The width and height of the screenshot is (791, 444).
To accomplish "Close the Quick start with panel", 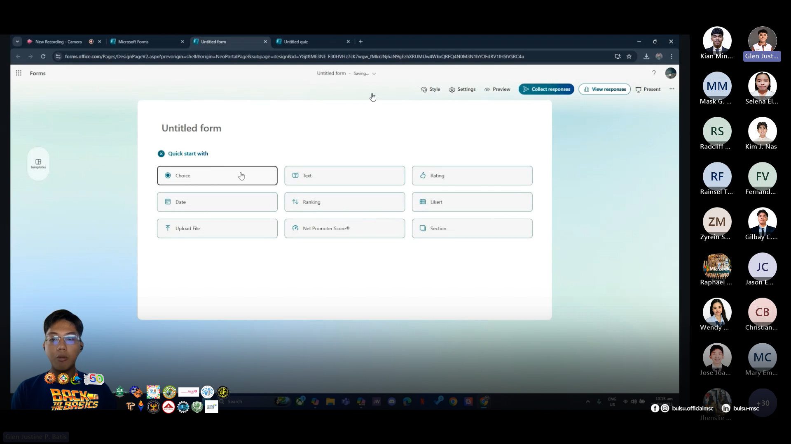I will coord(161,154).
